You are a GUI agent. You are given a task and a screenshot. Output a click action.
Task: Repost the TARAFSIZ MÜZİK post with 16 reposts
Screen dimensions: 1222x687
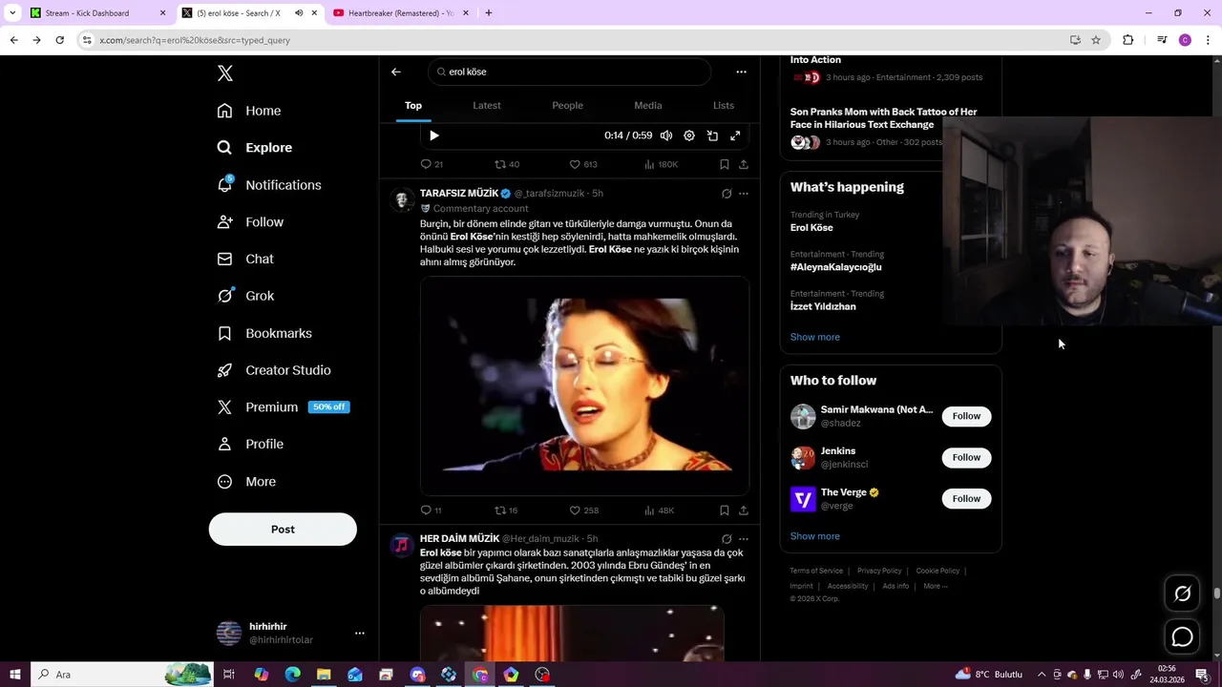[x=506, y=510]
